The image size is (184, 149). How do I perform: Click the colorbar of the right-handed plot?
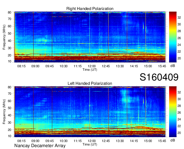point(173,37)
